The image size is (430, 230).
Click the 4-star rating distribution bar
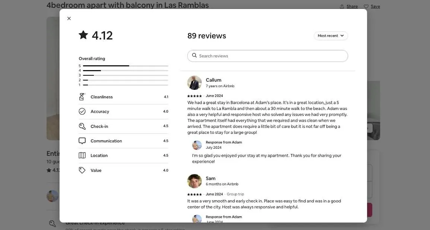[x=125, y=70]
